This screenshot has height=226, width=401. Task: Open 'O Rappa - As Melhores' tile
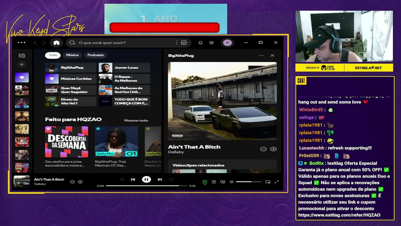(x=124, y=79)
